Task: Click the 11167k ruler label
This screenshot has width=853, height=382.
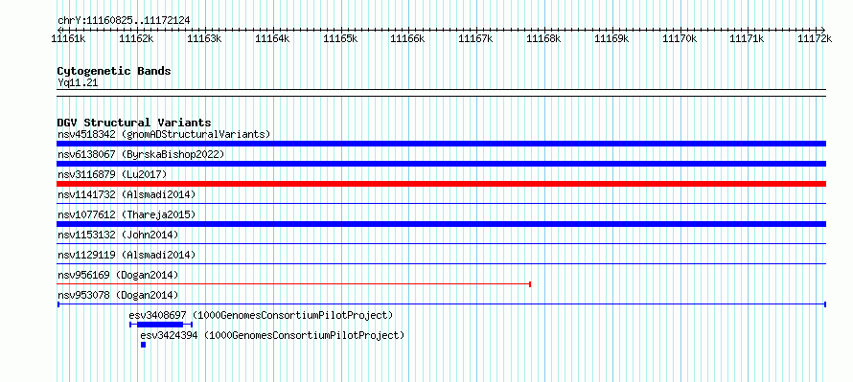Action: (475, 38)
